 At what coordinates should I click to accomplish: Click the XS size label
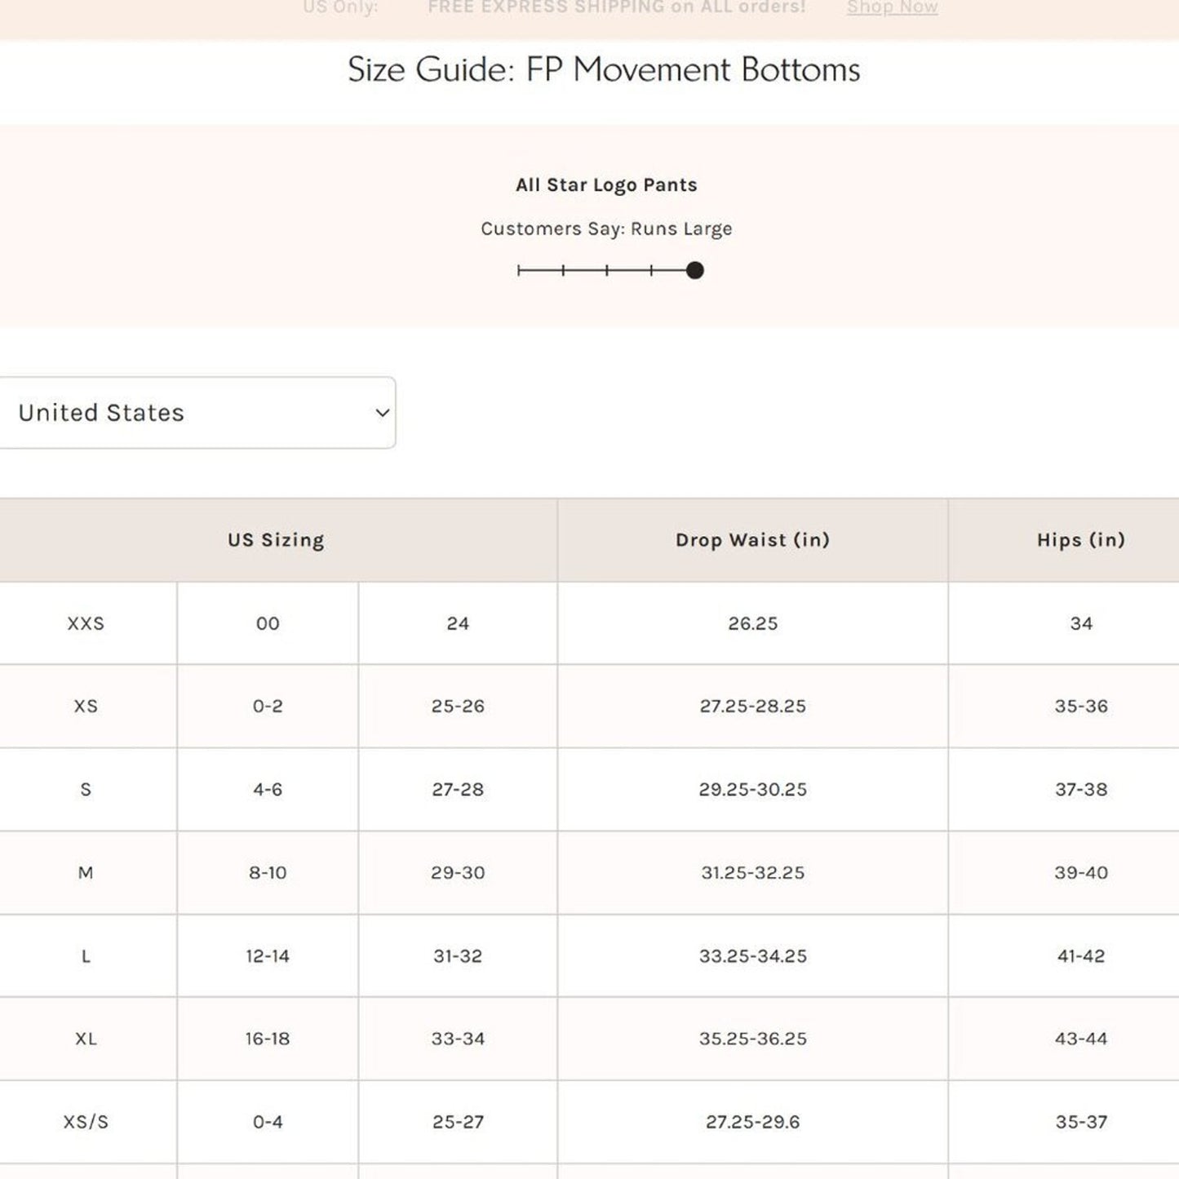pos(86,707)
